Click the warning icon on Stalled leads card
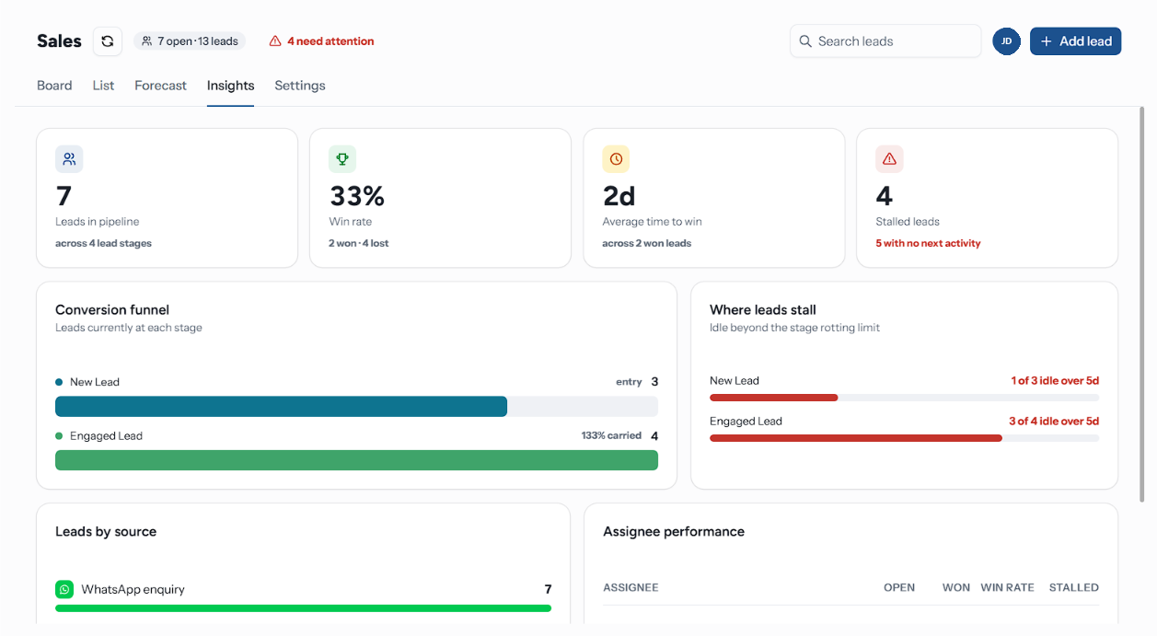The image size is (1157, 636). 889,159
